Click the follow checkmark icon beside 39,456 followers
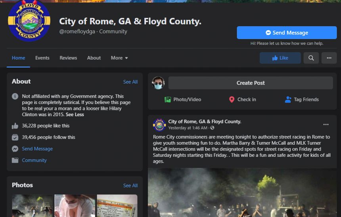The image size is (341, 217). [15, 137]
